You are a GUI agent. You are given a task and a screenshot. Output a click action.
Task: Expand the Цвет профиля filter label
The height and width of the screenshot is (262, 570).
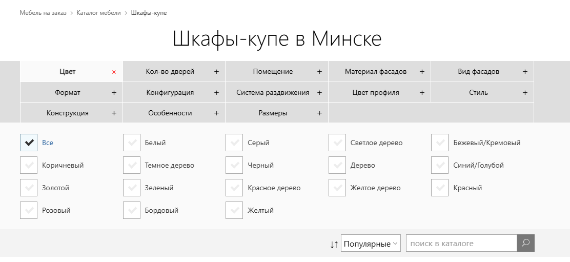click(376, 93)
